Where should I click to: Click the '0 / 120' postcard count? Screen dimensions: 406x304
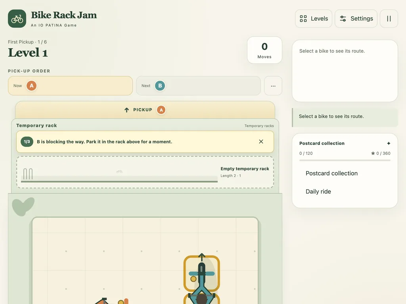click(x=306, y=153)
